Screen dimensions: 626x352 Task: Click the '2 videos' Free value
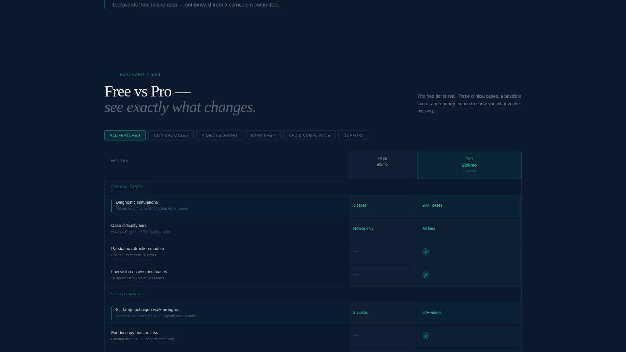tap(360, 313)
